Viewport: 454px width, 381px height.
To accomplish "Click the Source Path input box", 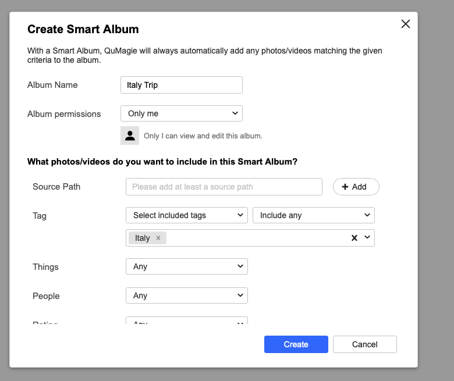I will tap(224, 187).
